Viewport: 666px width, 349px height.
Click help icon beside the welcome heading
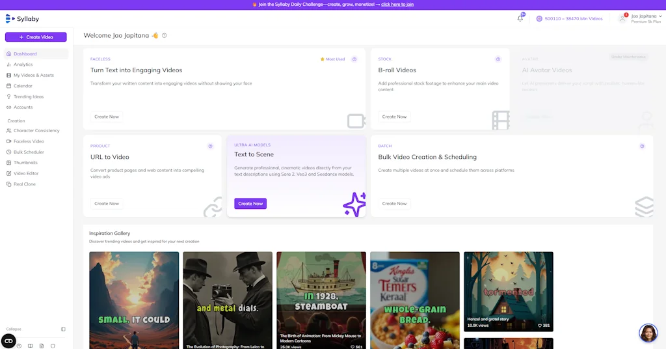[x=165, y=35]
